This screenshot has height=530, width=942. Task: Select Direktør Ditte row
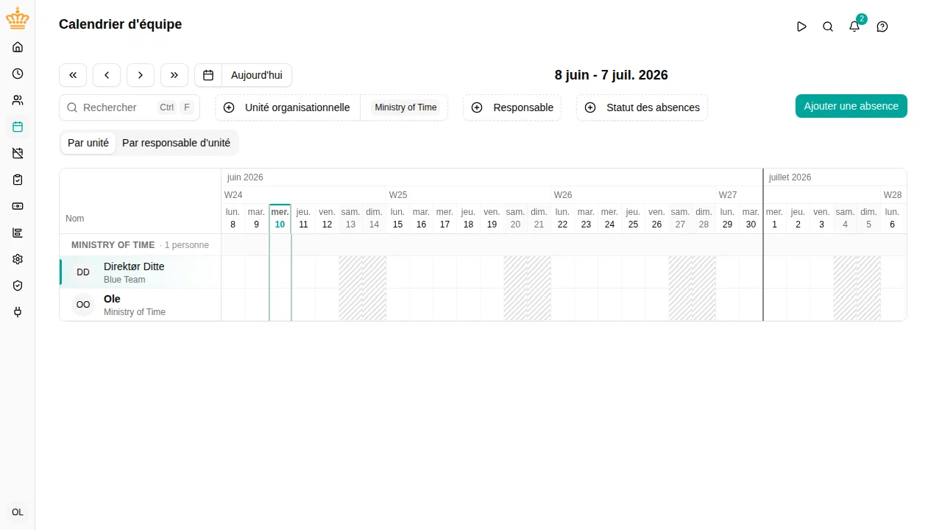[141, 272]
